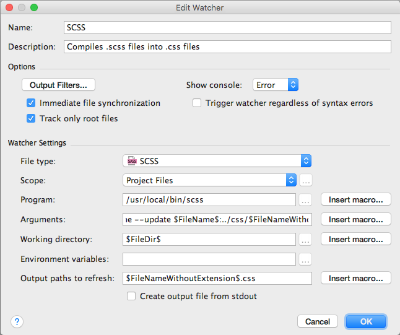Open the help question mark button

click(17, 322)
